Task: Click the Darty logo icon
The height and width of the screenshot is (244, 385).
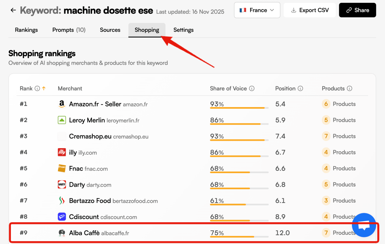Action: click(62, 184)
